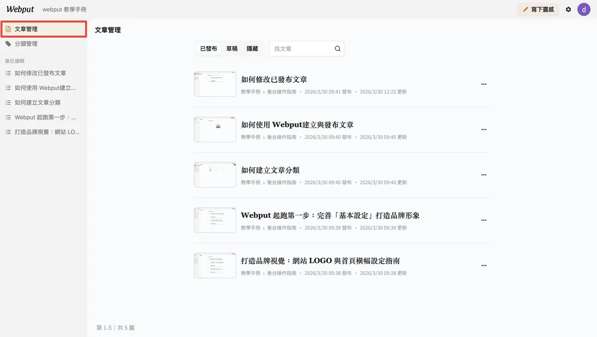Click thumbnail of Webput 起跑第一步 article
The height and width of the screenshot is (337, 597).
click(215, 220)
